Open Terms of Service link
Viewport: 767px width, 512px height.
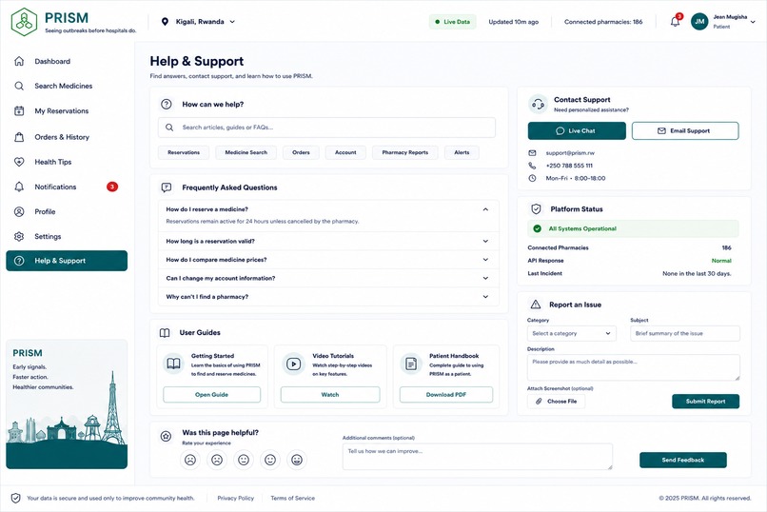tap(292, 499)
